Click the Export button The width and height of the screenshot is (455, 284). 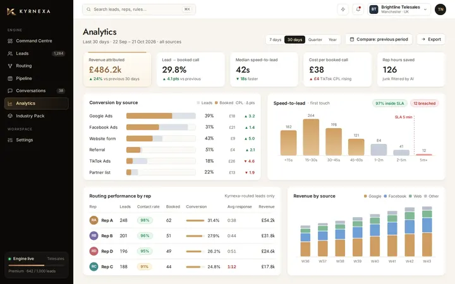431,39
